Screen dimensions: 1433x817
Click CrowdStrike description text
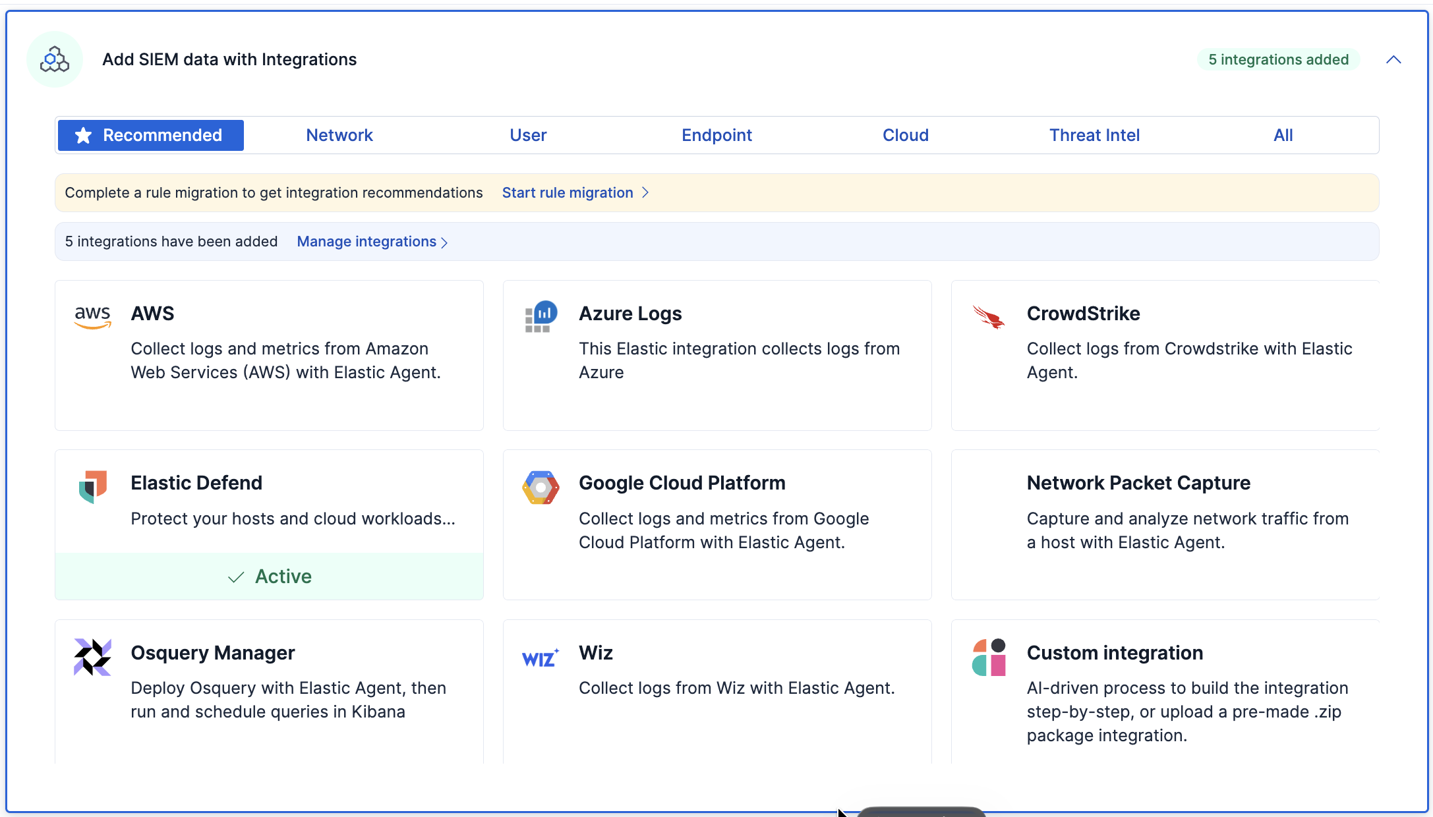tap(1189, 360)
